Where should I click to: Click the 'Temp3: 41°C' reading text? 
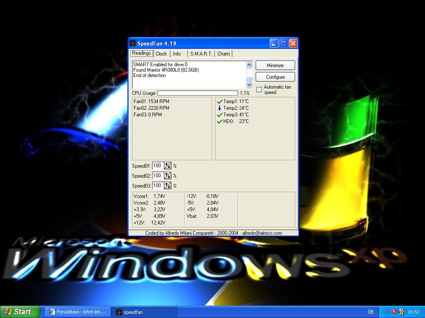236,115
